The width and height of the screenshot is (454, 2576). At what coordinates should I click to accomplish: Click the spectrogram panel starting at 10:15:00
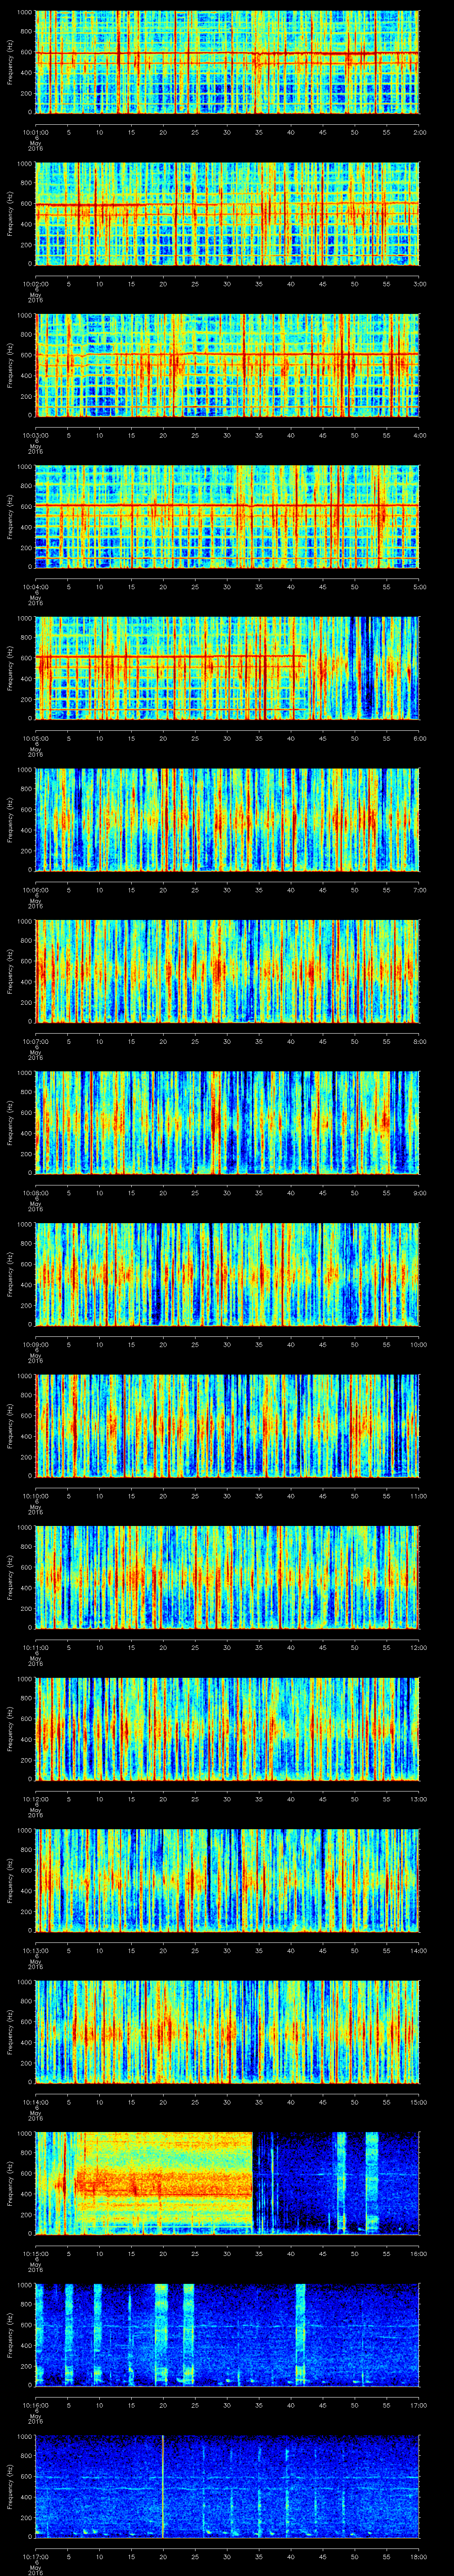(227, 2183)
